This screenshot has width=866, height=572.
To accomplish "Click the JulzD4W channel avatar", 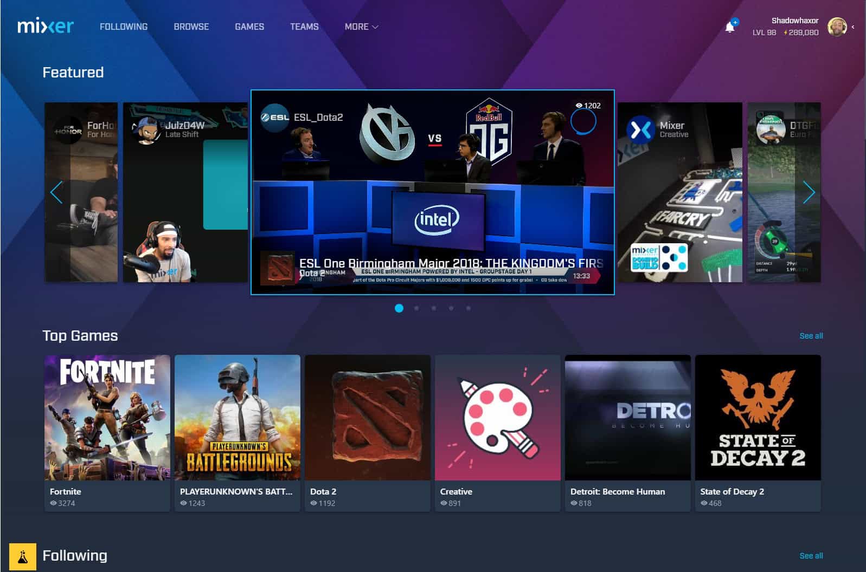I will pyautogui.click(x=146, y=130).
